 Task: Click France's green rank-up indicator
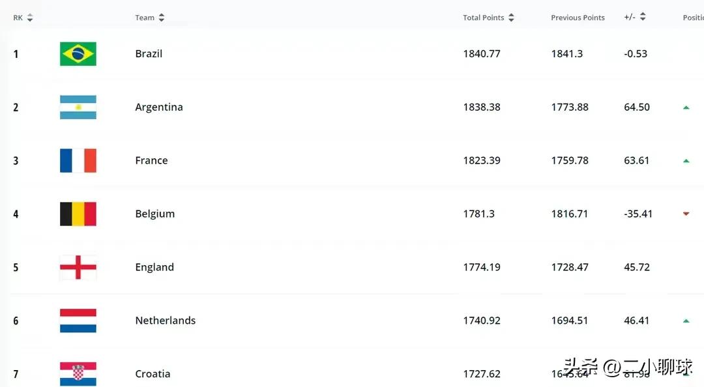pos(685,160)
